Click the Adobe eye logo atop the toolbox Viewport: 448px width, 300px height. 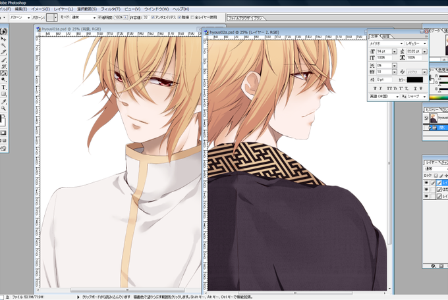coord(3,31)
